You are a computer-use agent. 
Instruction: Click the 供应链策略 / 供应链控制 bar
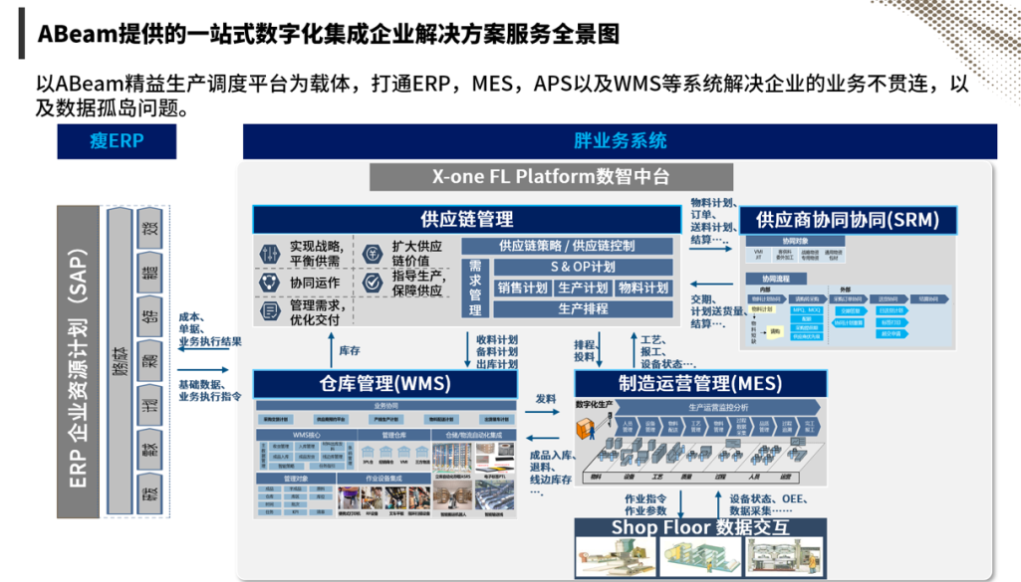coord(567,246)
